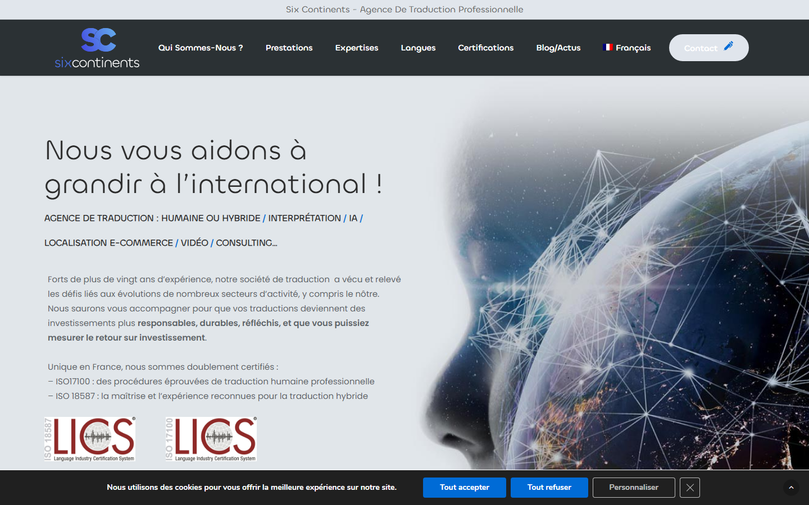This screenshot has width=809, height=505.
Task: Expand the Français language selector
Action: tap(627, 48)
